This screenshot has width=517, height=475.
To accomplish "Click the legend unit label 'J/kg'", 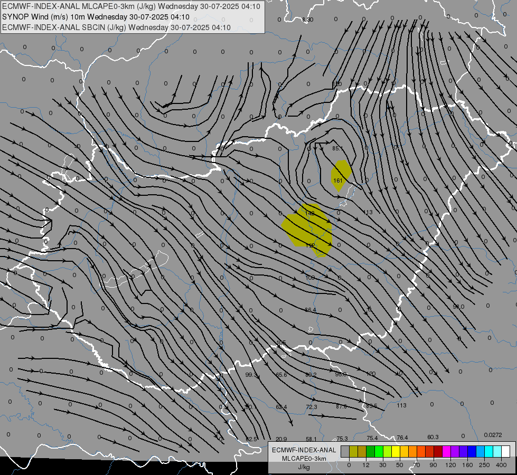I will click(304, 467).
